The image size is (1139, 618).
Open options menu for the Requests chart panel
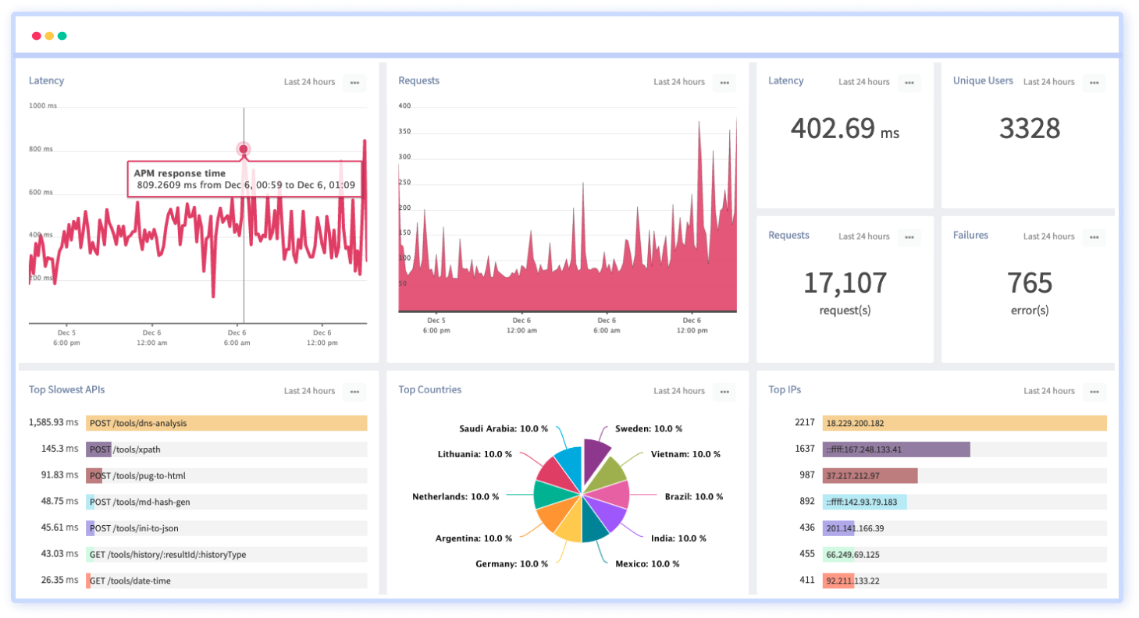(724, 83)
